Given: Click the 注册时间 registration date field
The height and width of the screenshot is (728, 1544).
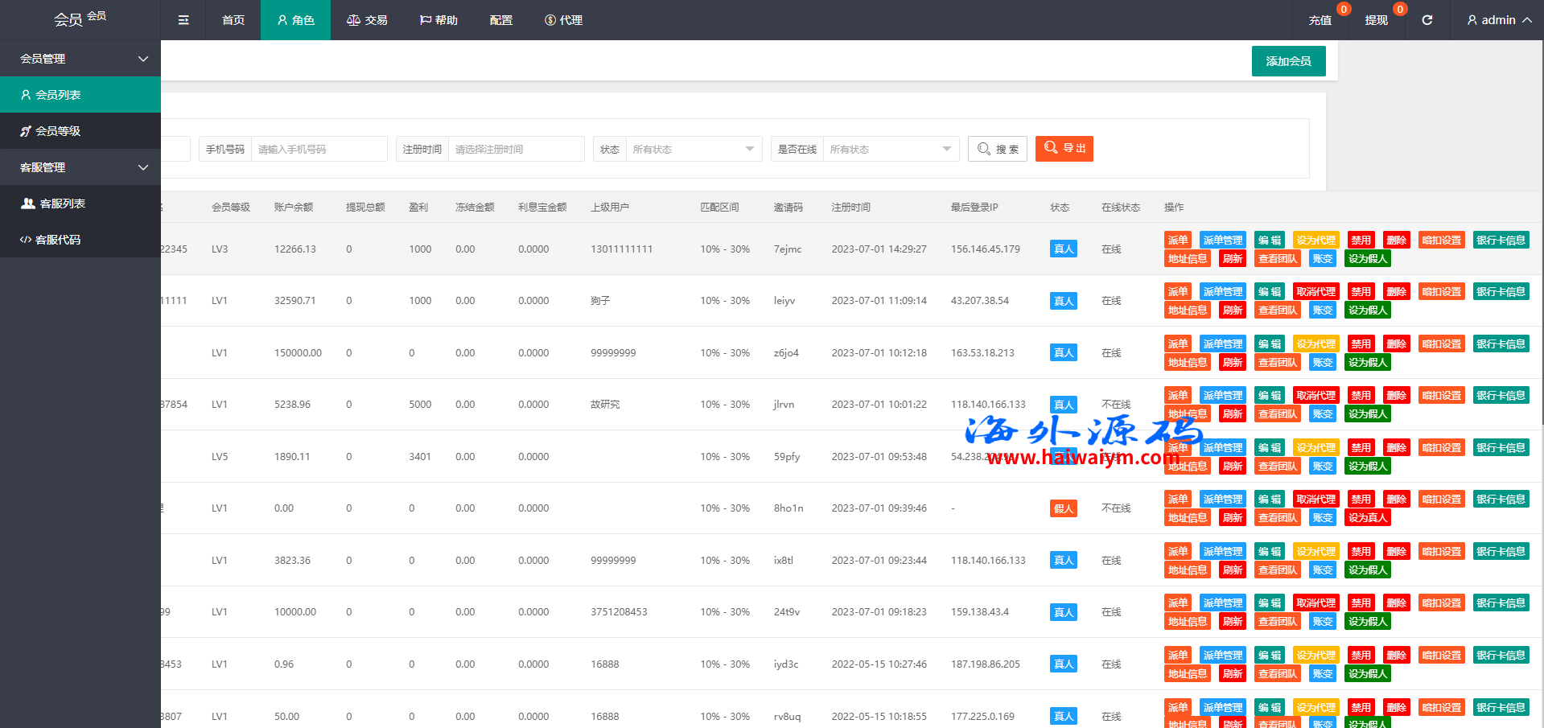Looking at the screenshot, I should pos(516,149).
